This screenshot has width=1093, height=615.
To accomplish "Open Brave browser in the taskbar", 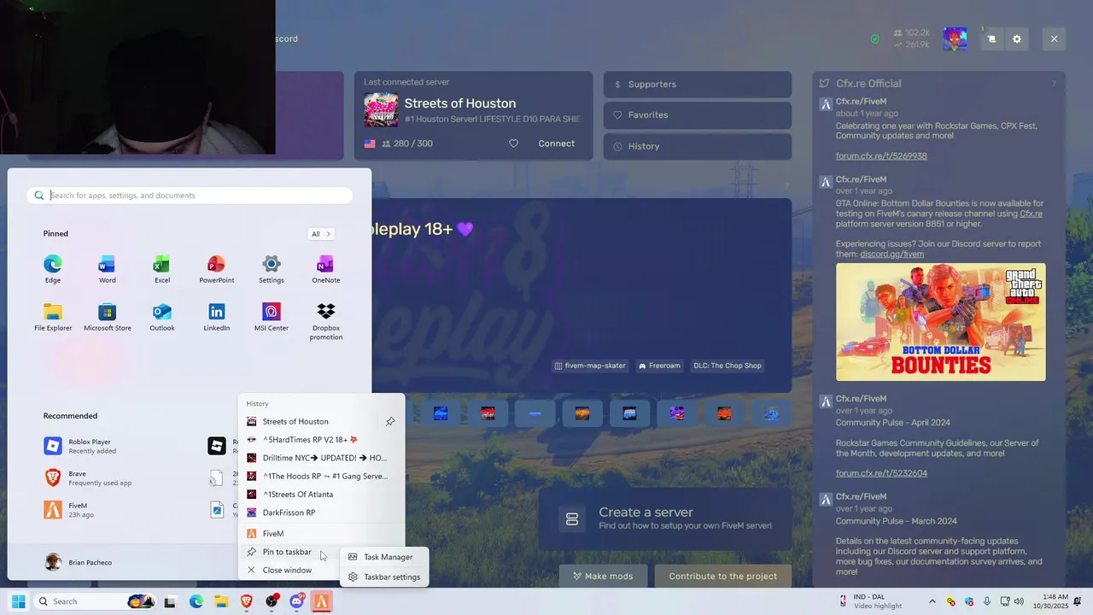I will click(x=247, y=601).
